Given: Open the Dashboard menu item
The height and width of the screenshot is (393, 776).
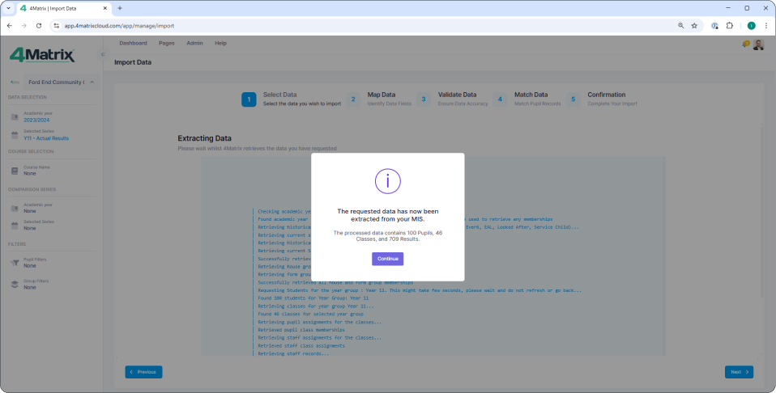Looking at the screenshot, I should tap(133, 43).
